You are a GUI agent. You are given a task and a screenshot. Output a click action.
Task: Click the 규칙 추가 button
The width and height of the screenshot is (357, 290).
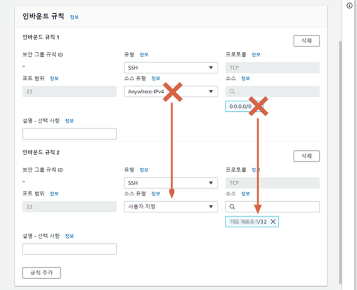pyautogui.click(x=42, y=273)
